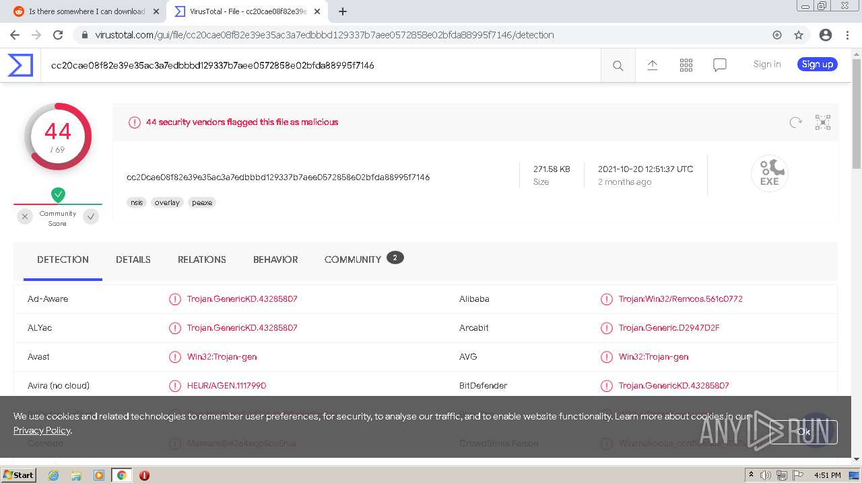Open the Chrome profile avatar icon
The image size is (862, 484).
click(x=825, y=35)
